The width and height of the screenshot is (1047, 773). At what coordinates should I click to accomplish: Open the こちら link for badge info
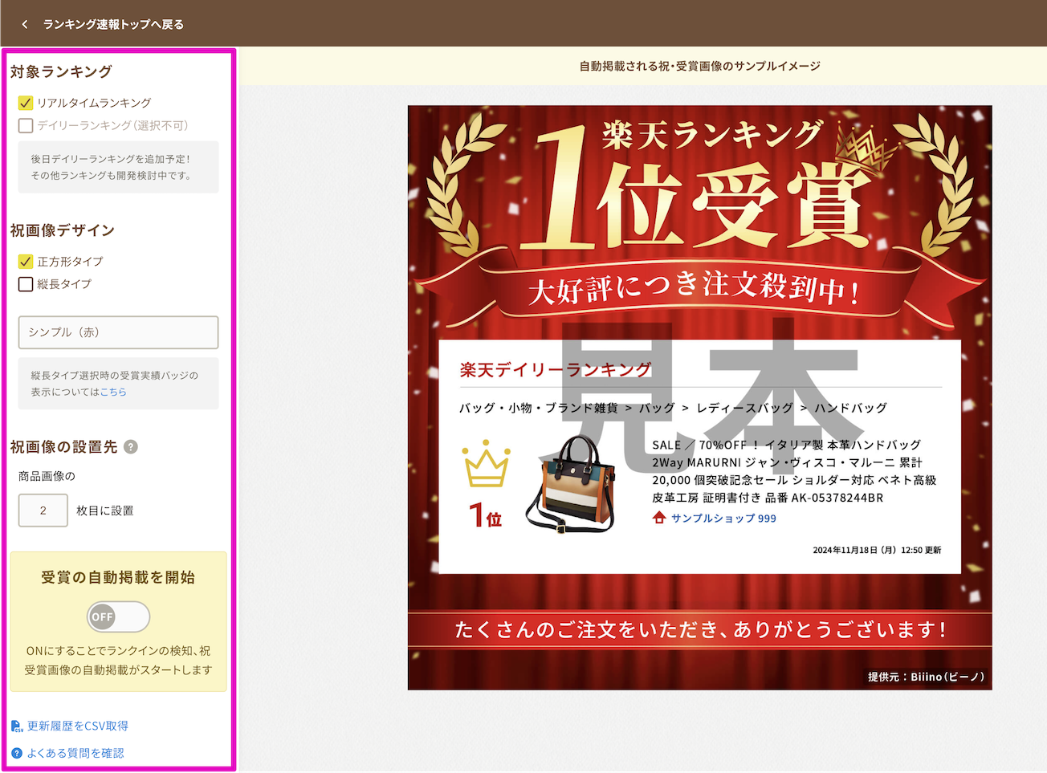click(x=113, y=392)
